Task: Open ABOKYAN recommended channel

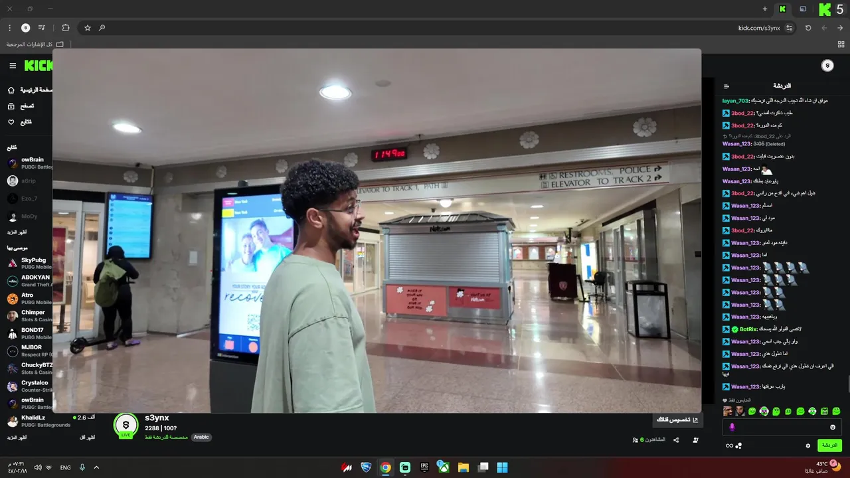Action: pos(29,281)
